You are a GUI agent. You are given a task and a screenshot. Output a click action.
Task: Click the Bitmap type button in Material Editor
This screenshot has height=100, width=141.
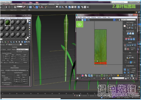(26, 44)
